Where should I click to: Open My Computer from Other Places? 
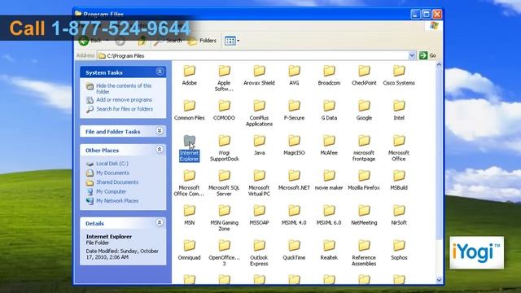pos(111,191)
